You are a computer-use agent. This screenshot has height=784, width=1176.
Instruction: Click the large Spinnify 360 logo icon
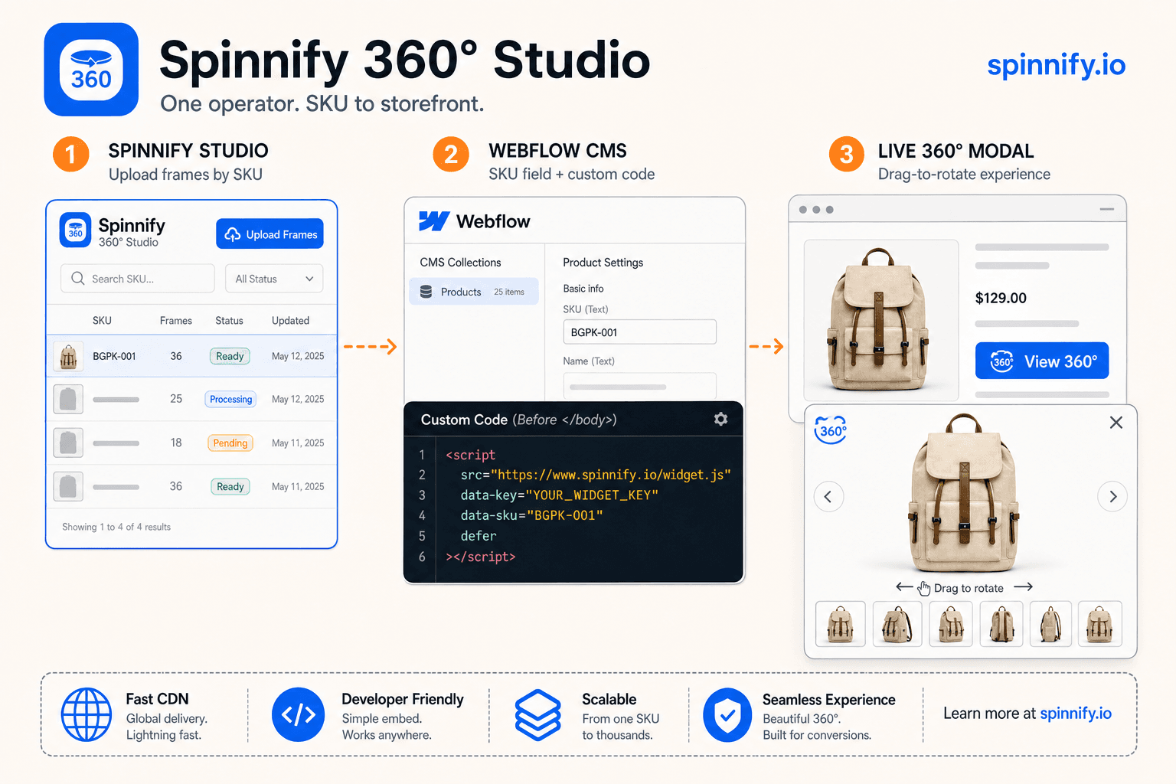pos(91,70)
